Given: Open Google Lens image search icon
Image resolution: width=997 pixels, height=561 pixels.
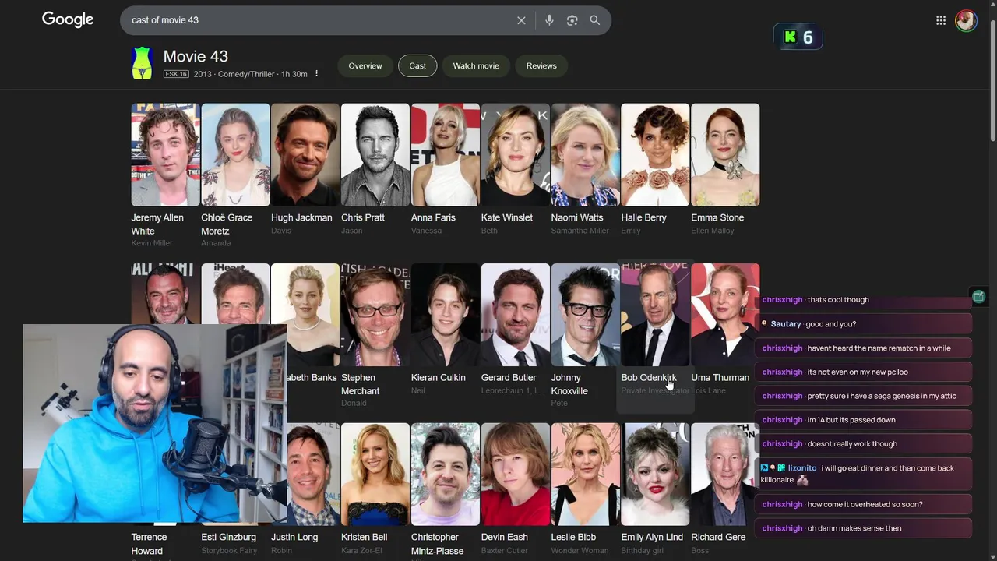Looking at the screenshot, I should 572,20.
